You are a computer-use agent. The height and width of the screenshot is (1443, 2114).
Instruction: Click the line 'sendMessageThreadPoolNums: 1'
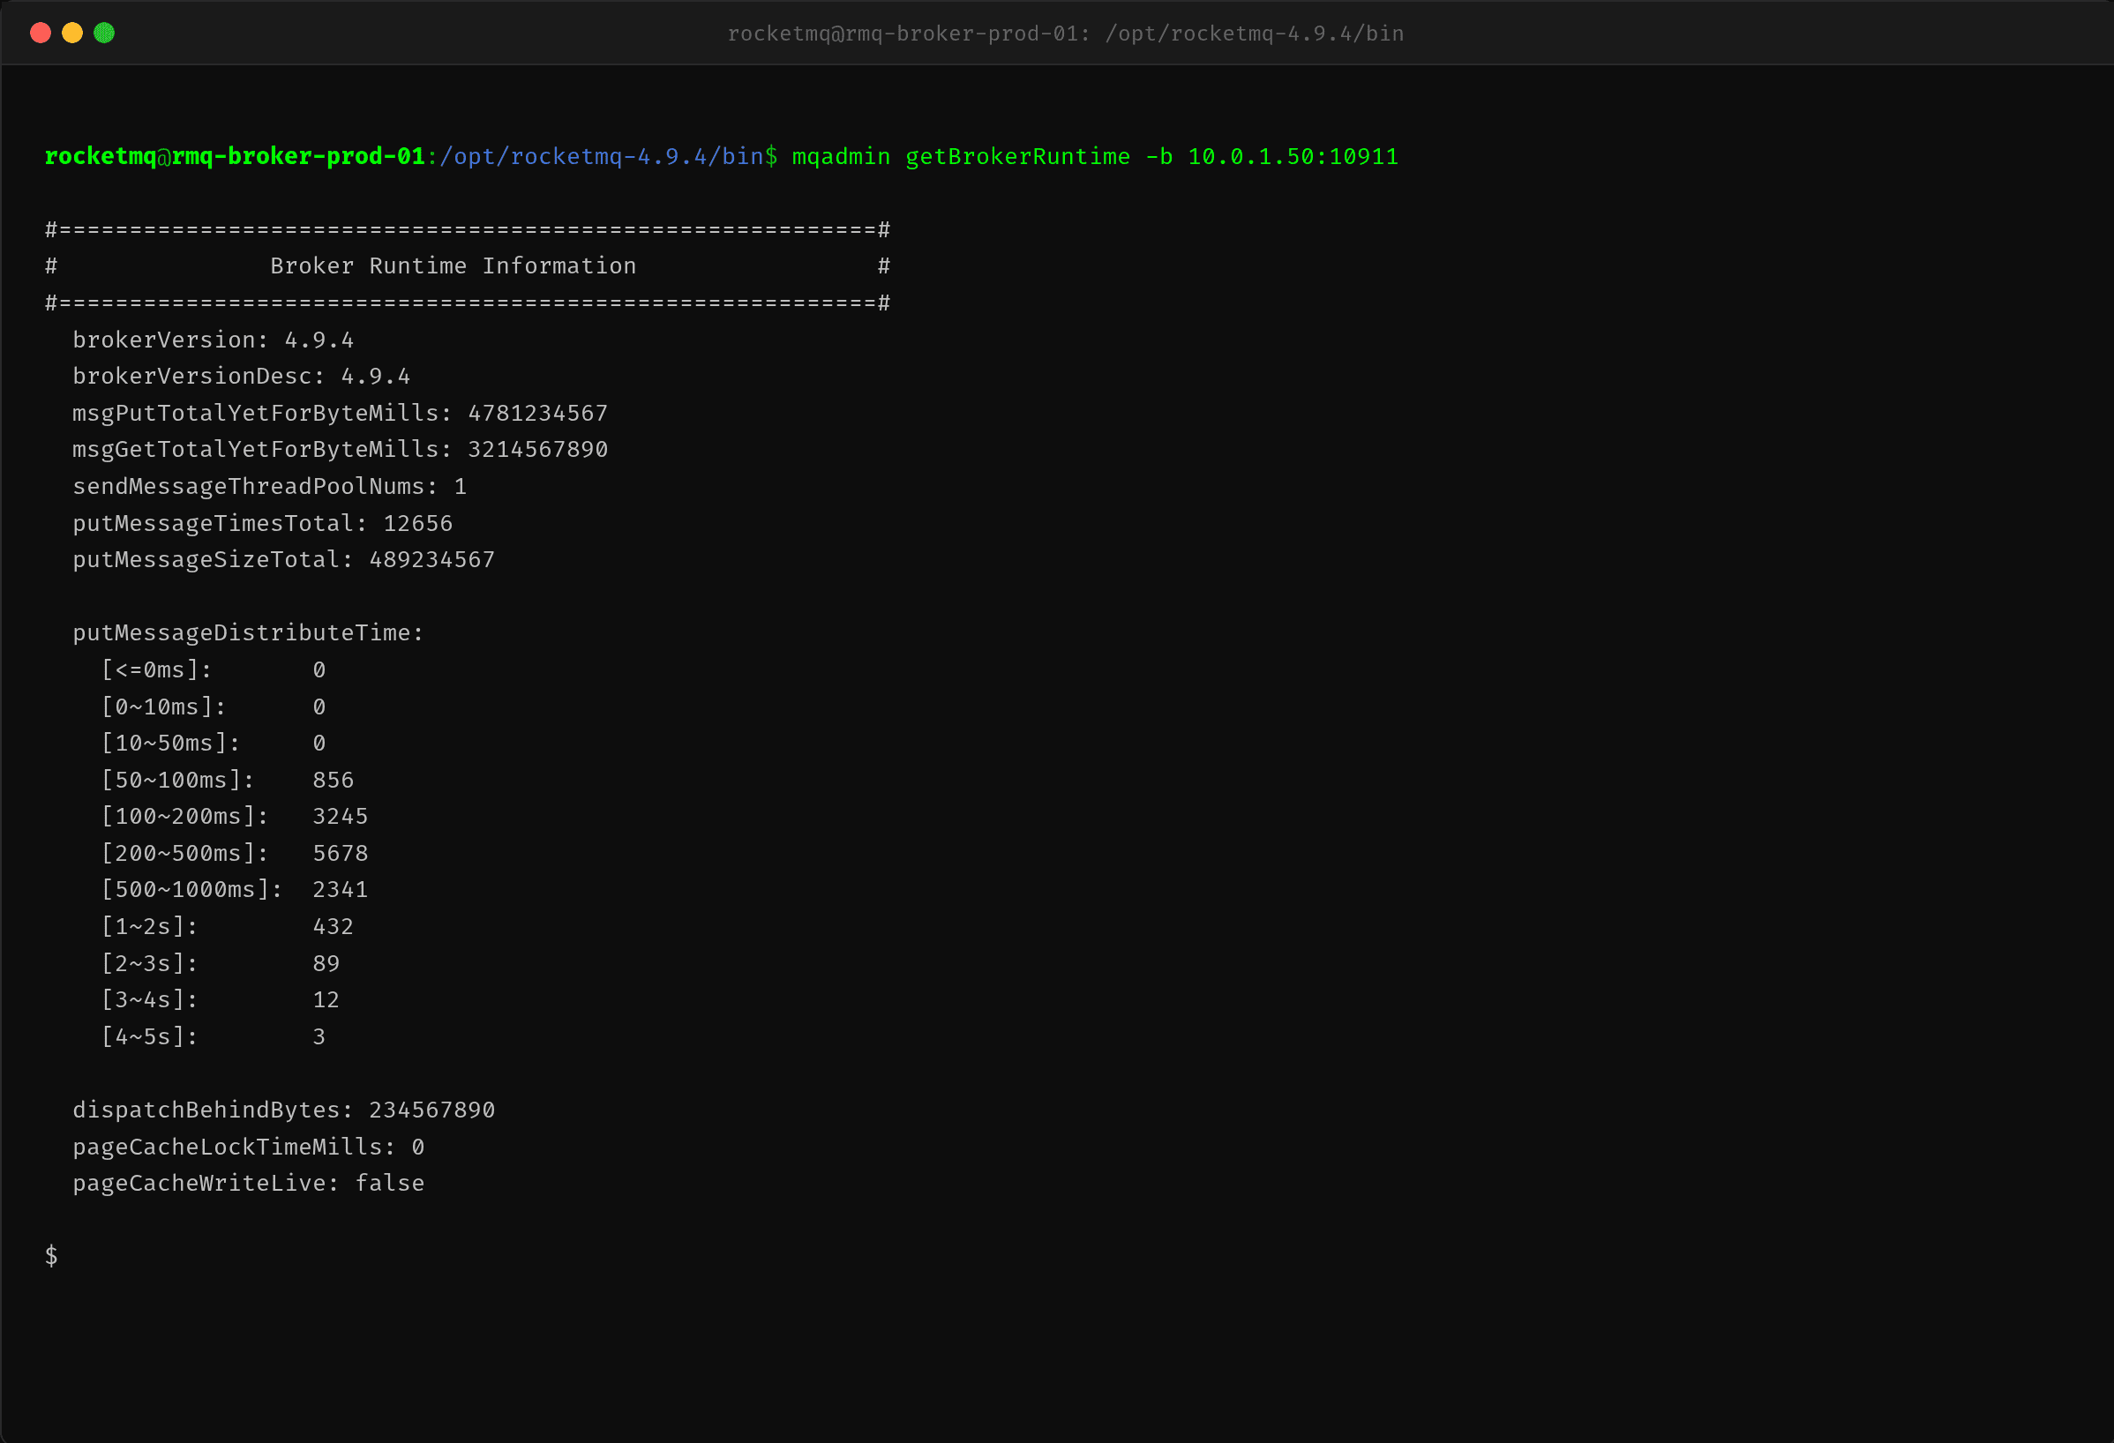(269, 488)
